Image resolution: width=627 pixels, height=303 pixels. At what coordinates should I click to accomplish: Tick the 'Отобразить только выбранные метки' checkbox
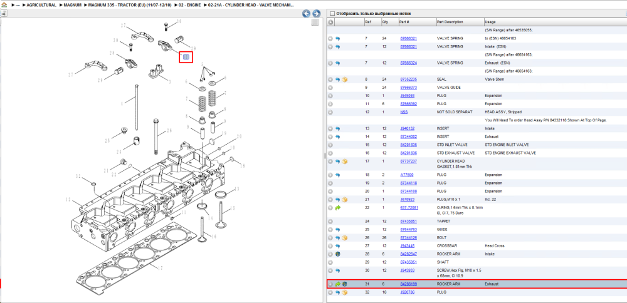pyautogui.click(x=332, y=14)
